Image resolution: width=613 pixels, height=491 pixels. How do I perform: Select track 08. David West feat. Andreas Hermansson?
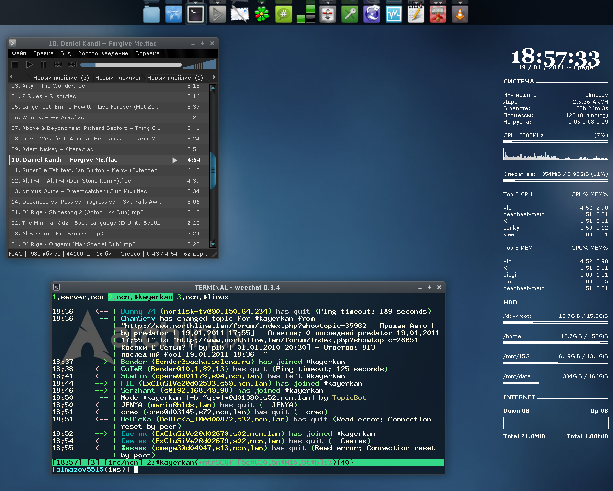tap(109, 139)
